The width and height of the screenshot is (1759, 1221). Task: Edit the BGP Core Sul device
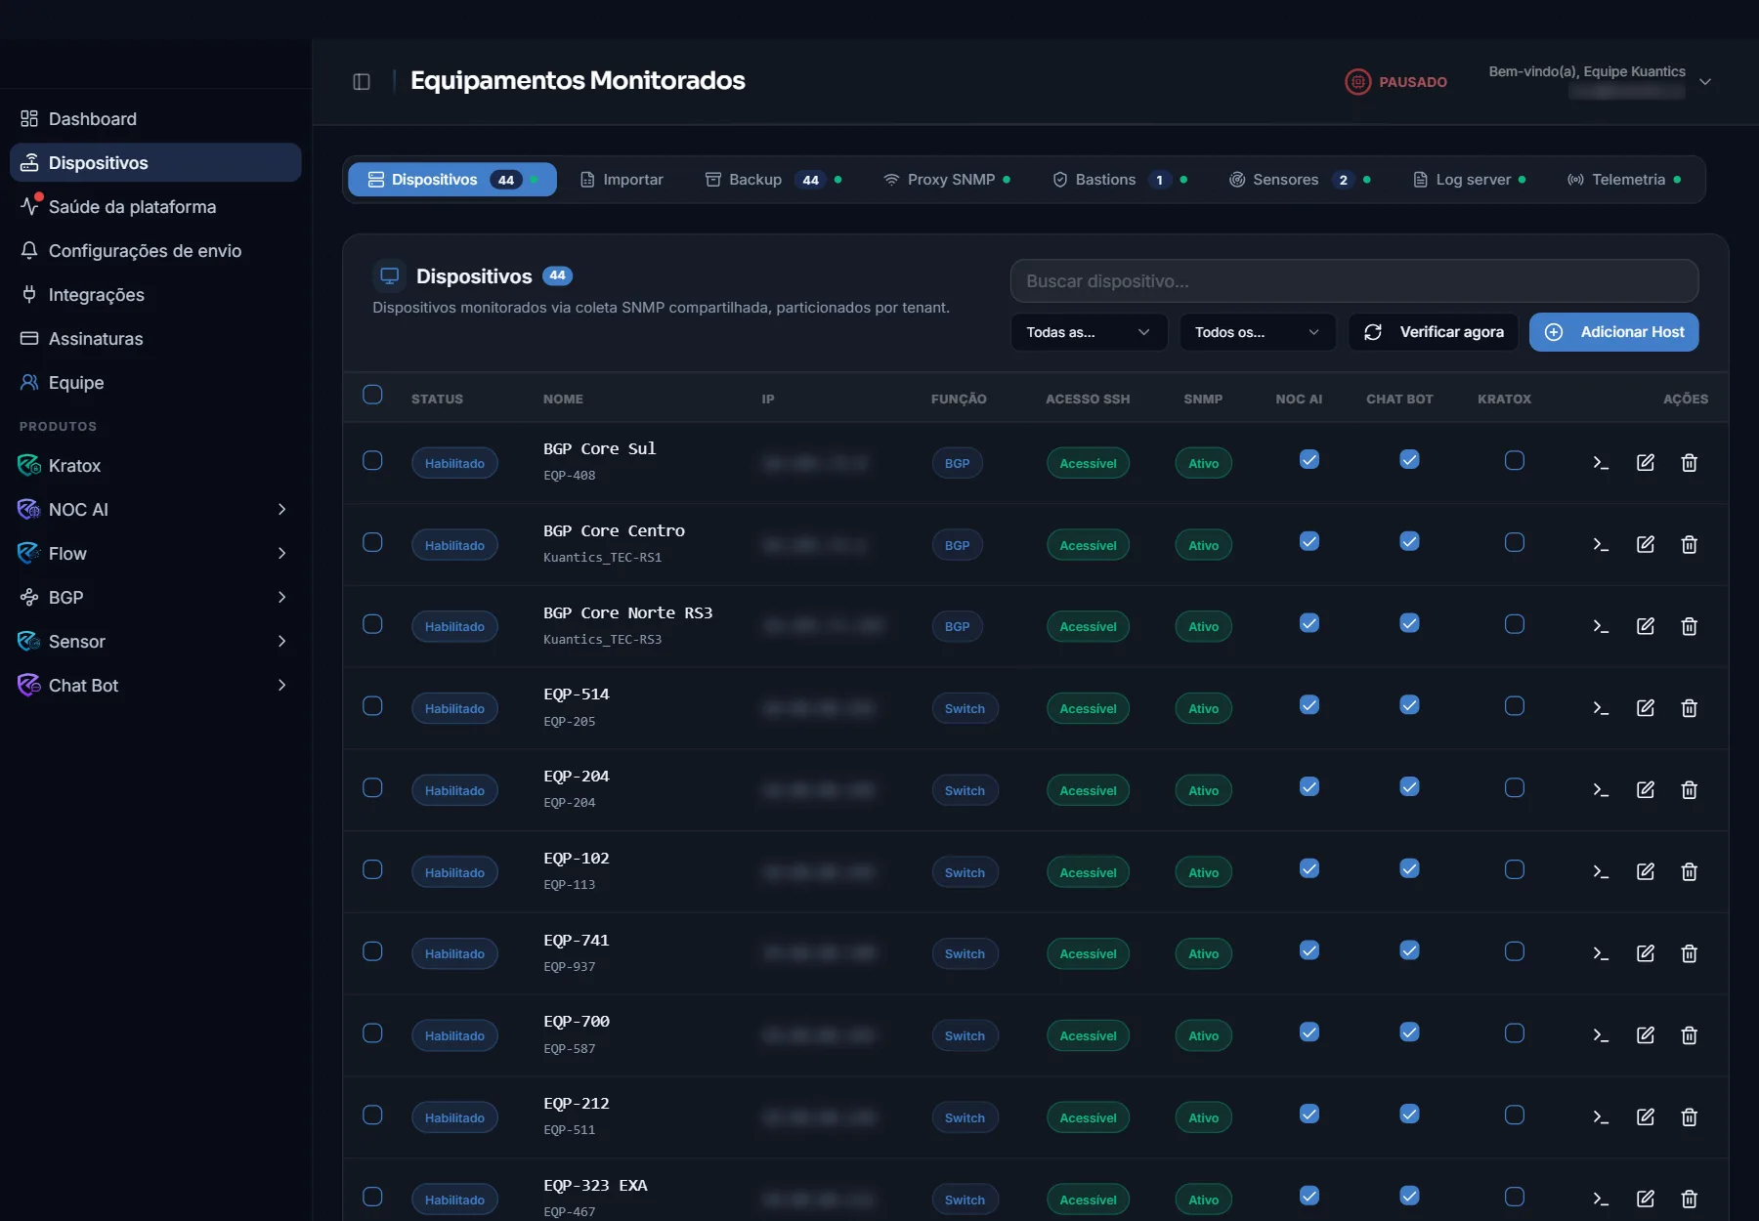click(1646, 463)
